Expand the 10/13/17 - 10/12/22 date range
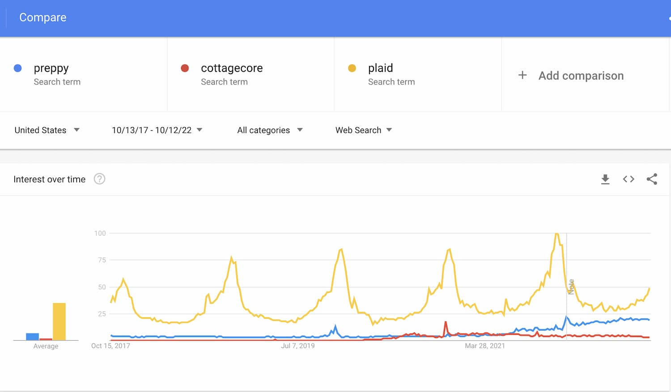Screen dimensions: 671x392 157,130
